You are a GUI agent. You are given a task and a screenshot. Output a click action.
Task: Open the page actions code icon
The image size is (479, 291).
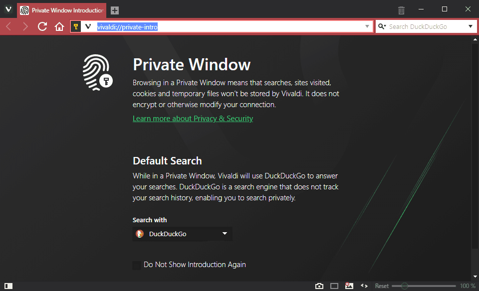tap(364, 286)
